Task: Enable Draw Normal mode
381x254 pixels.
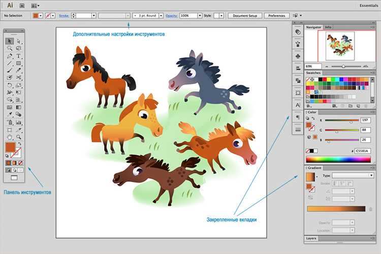Action: coord(8,170)
